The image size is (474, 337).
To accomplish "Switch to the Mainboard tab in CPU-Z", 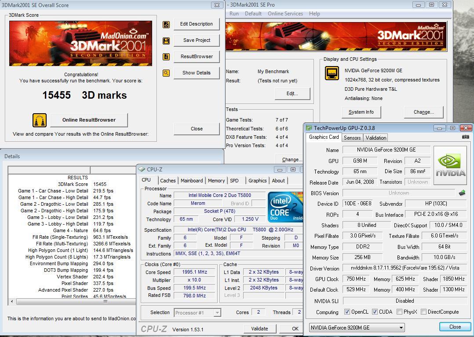I will point(192,181).
